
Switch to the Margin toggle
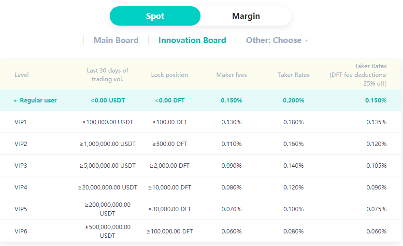point(246,16)
